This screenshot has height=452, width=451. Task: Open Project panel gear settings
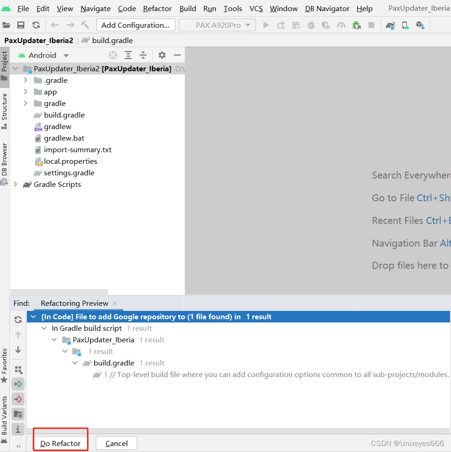[162, 55]
